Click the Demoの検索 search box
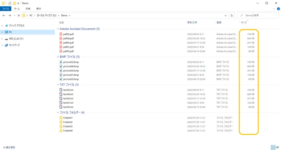This screenshot has width=281, height=150. tap(258, 15)
